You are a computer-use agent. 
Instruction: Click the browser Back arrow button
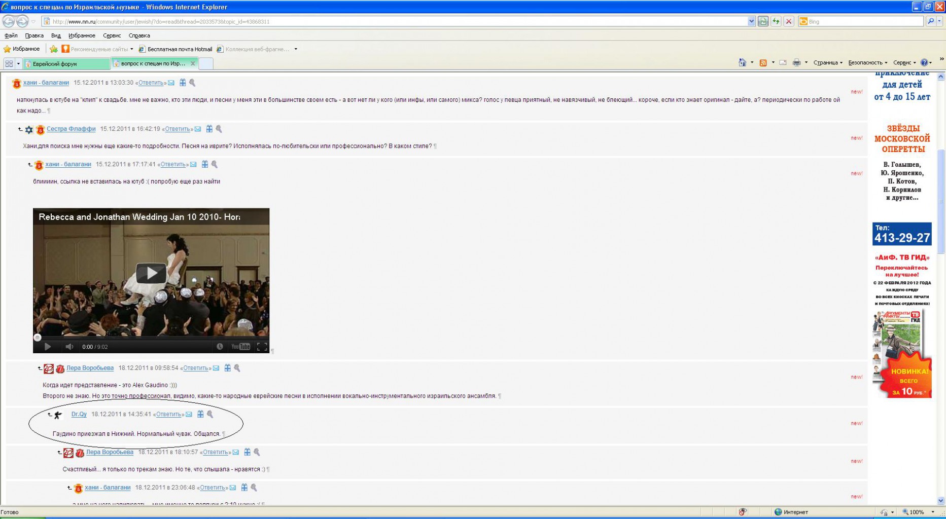click(x=9, y=21)
